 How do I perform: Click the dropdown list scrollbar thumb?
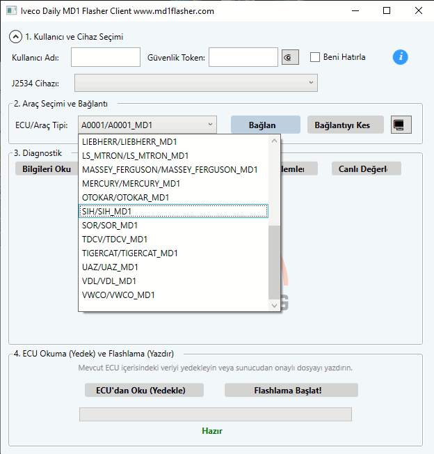tap(275, 263)
